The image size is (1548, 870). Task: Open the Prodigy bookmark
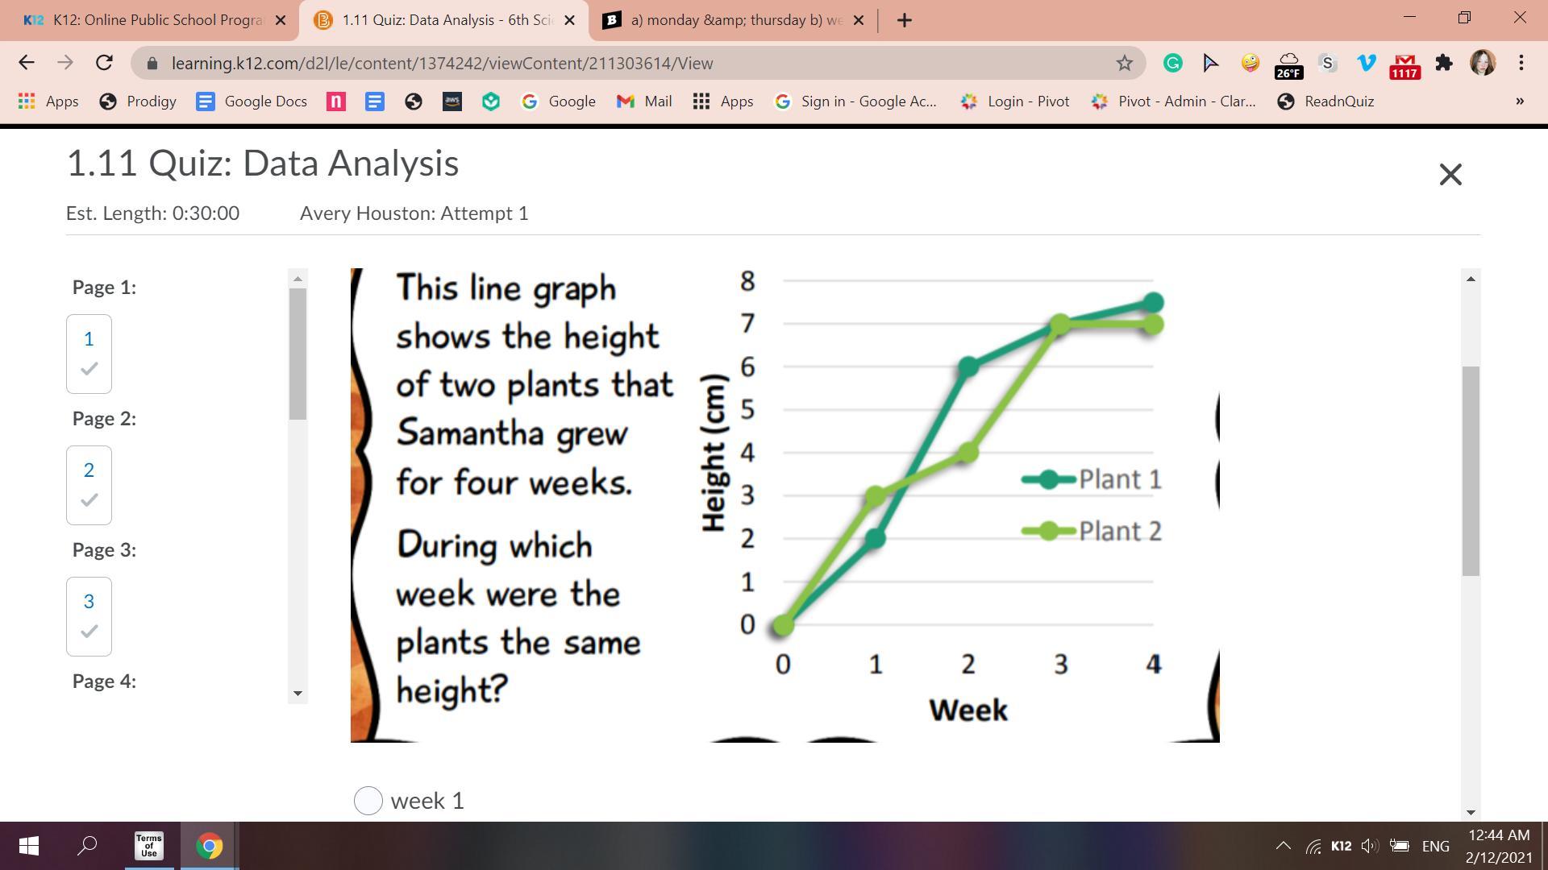138,101
